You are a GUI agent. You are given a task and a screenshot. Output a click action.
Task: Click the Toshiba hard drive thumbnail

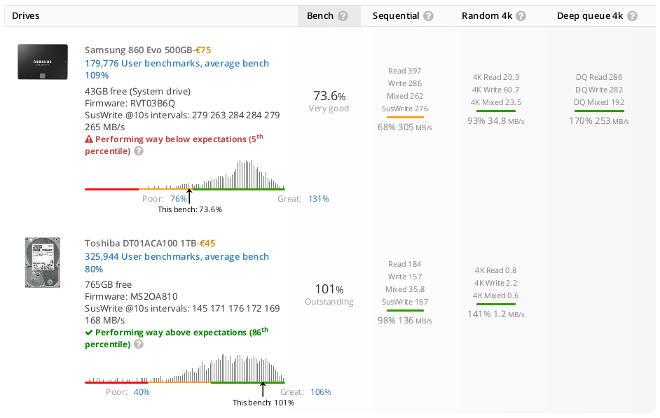pyautogui.click(x=43, y=263)
